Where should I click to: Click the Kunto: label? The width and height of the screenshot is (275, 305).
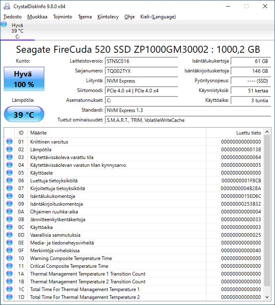pos(23,61)
